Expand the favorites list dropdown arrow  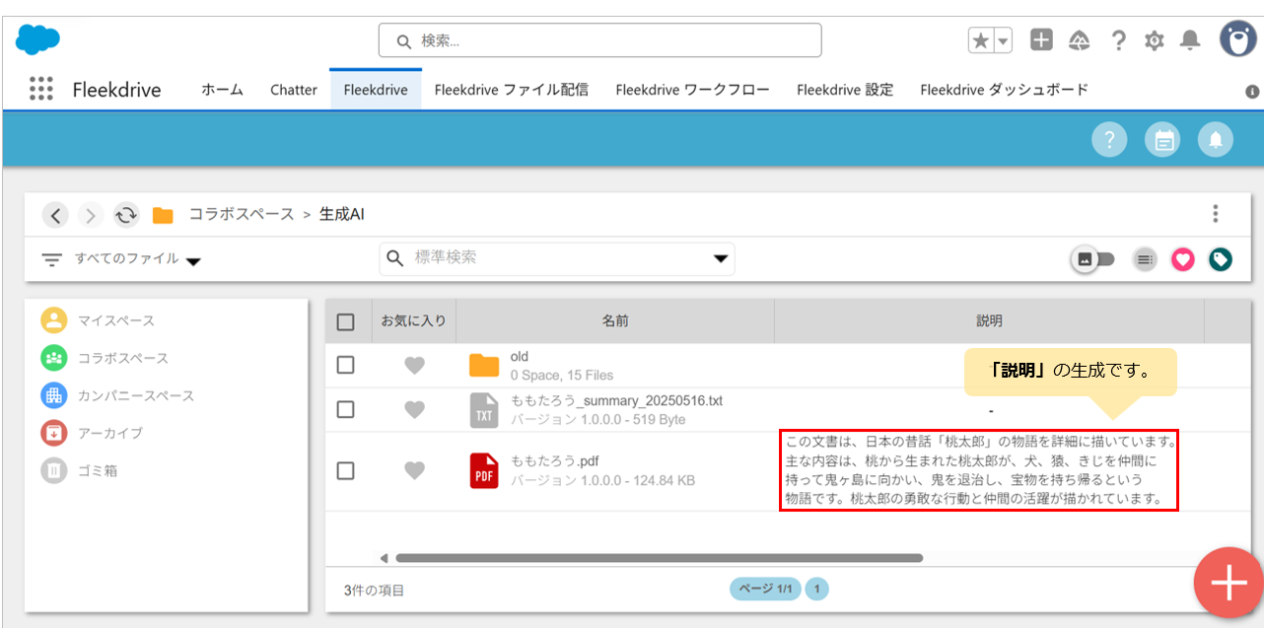(x=1004, y=40)
